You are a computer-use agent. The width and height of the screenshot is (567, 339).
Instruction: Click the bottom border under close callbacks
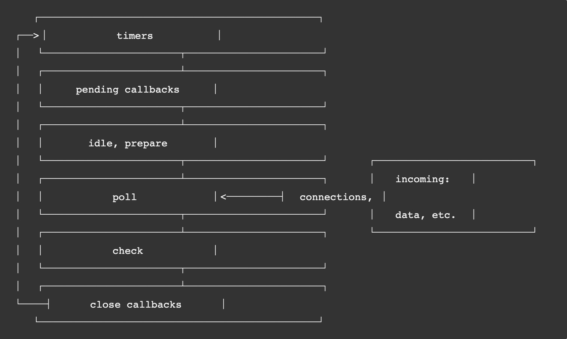[x=179, y=321]
